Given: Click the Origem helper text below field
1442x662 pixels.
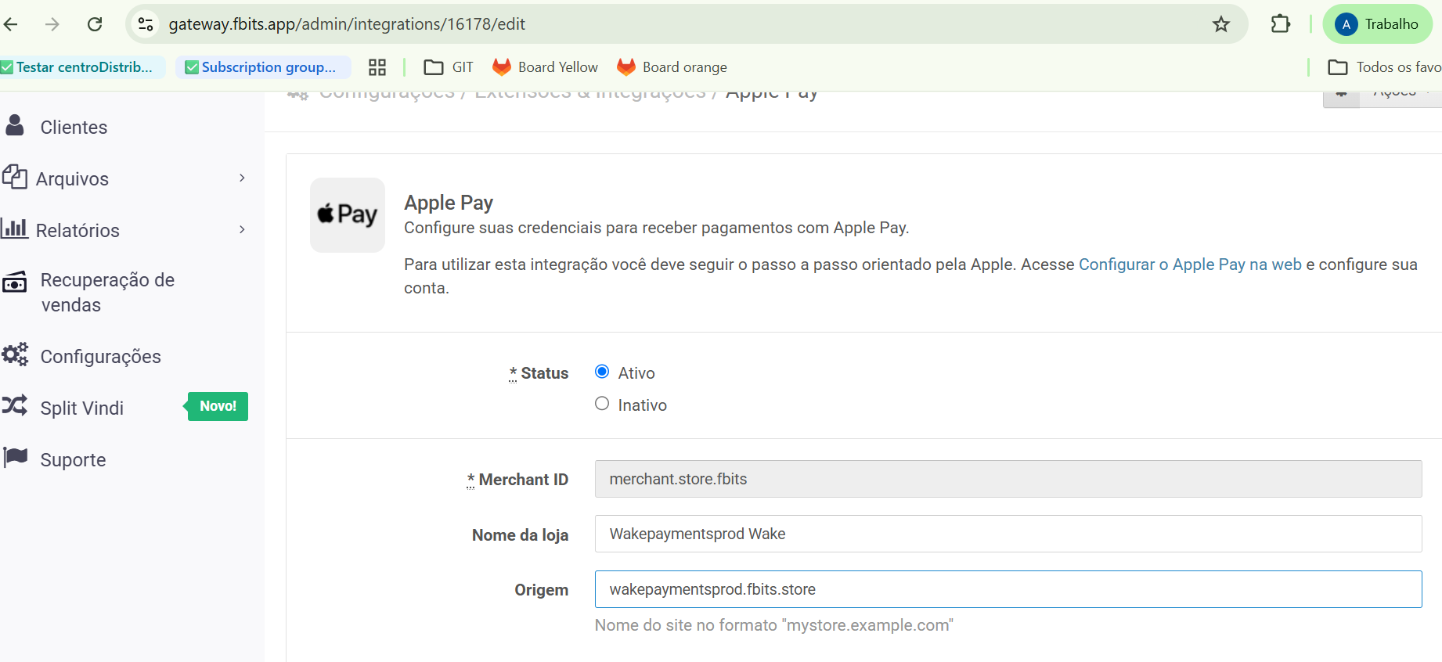Looking at the screenshot, I should click(774, 625).
